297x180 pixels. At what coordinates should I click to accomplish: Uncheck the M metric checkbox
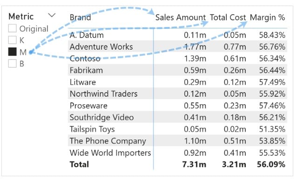12,52
